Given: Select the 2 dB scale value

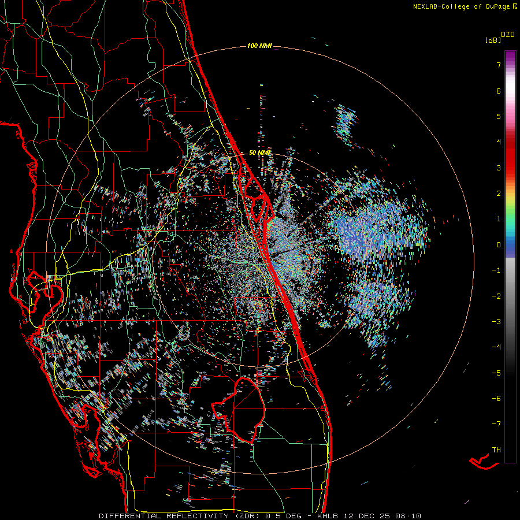Looking at the screenshot, I should click(x=499, y=194).
